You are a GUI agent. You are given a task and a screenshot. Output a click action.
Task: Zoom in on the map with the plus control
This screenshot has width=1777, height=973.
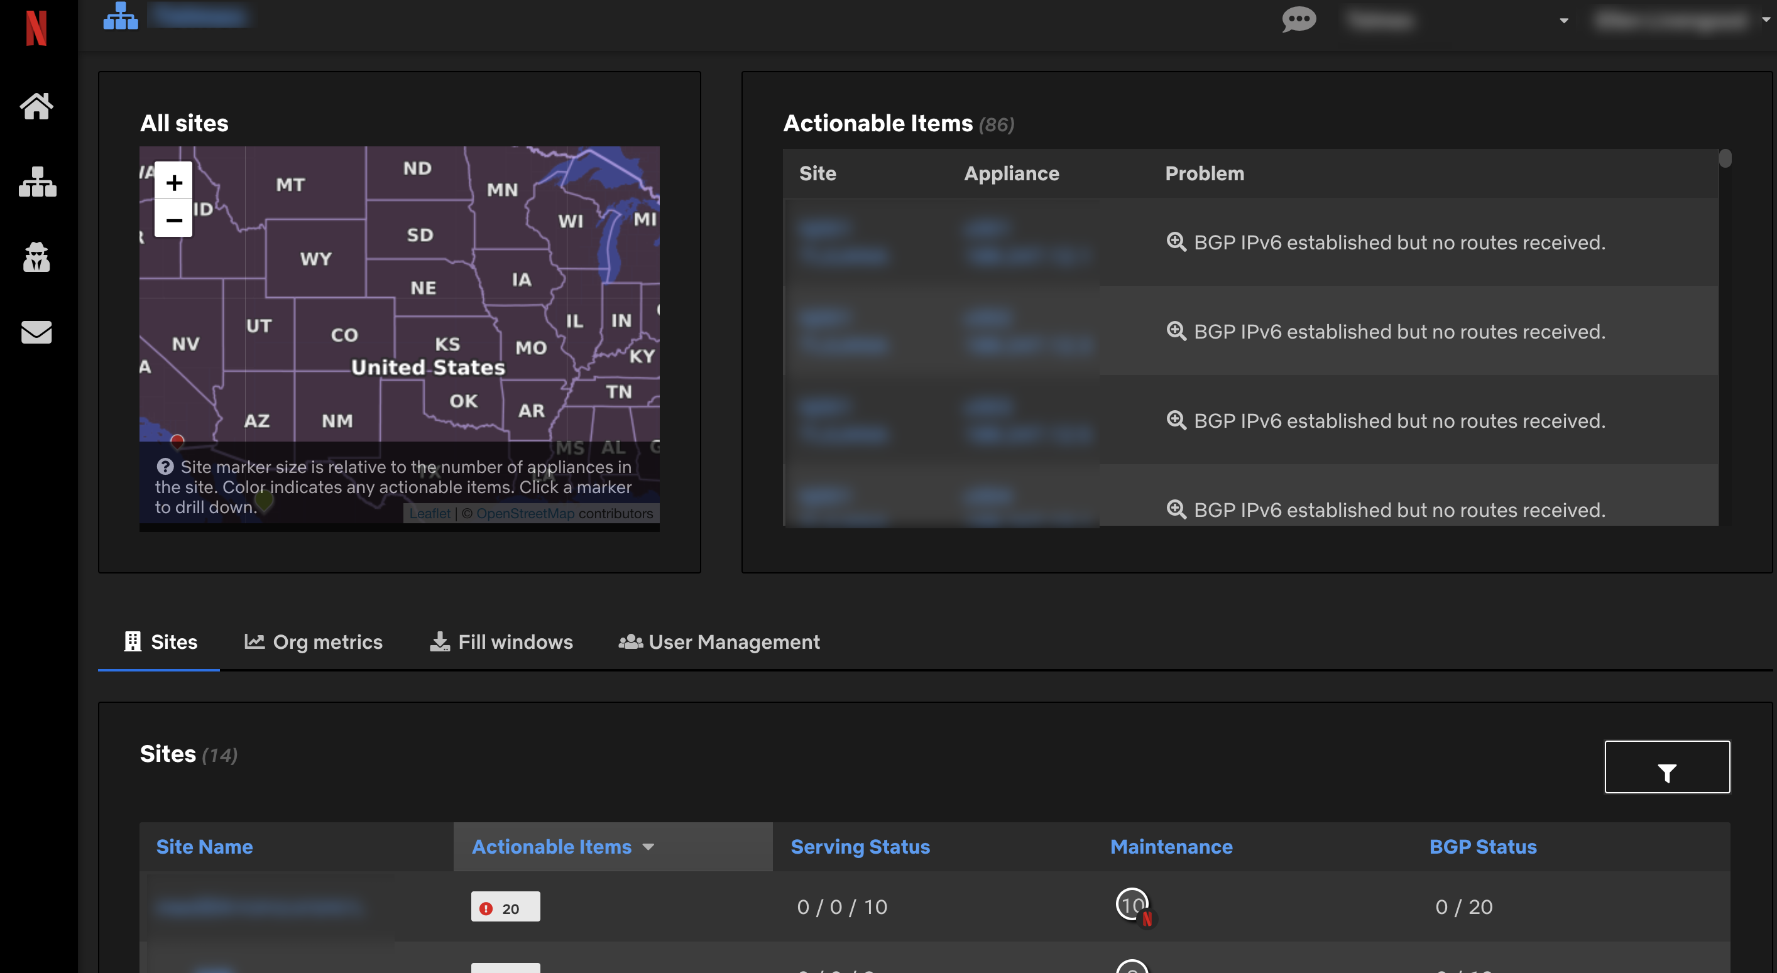tap(173, 182)
